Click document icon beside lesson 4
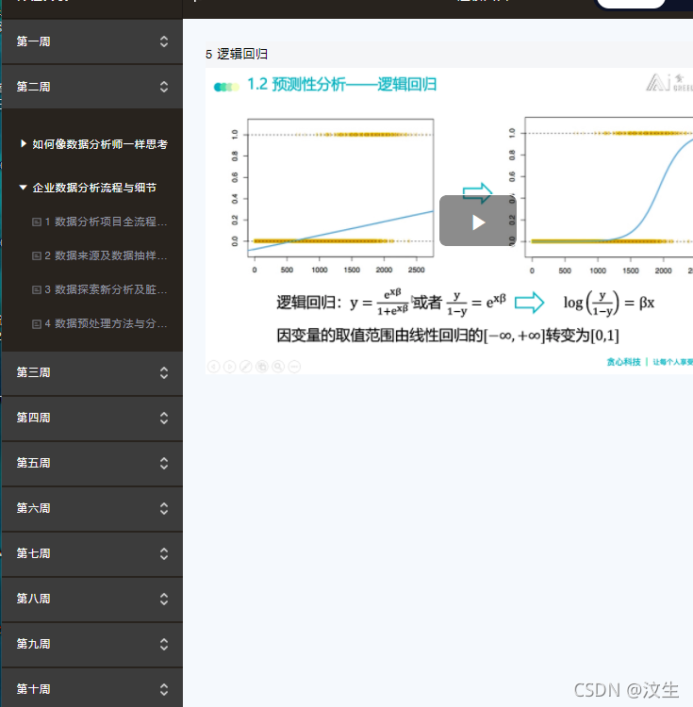The height and width of the screenshot is (707, 693). [x=37, y=324]
